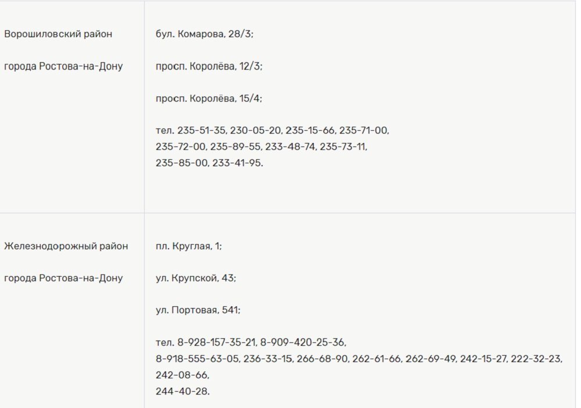Click the Ворошиловский район district name

tap(58, 34)
